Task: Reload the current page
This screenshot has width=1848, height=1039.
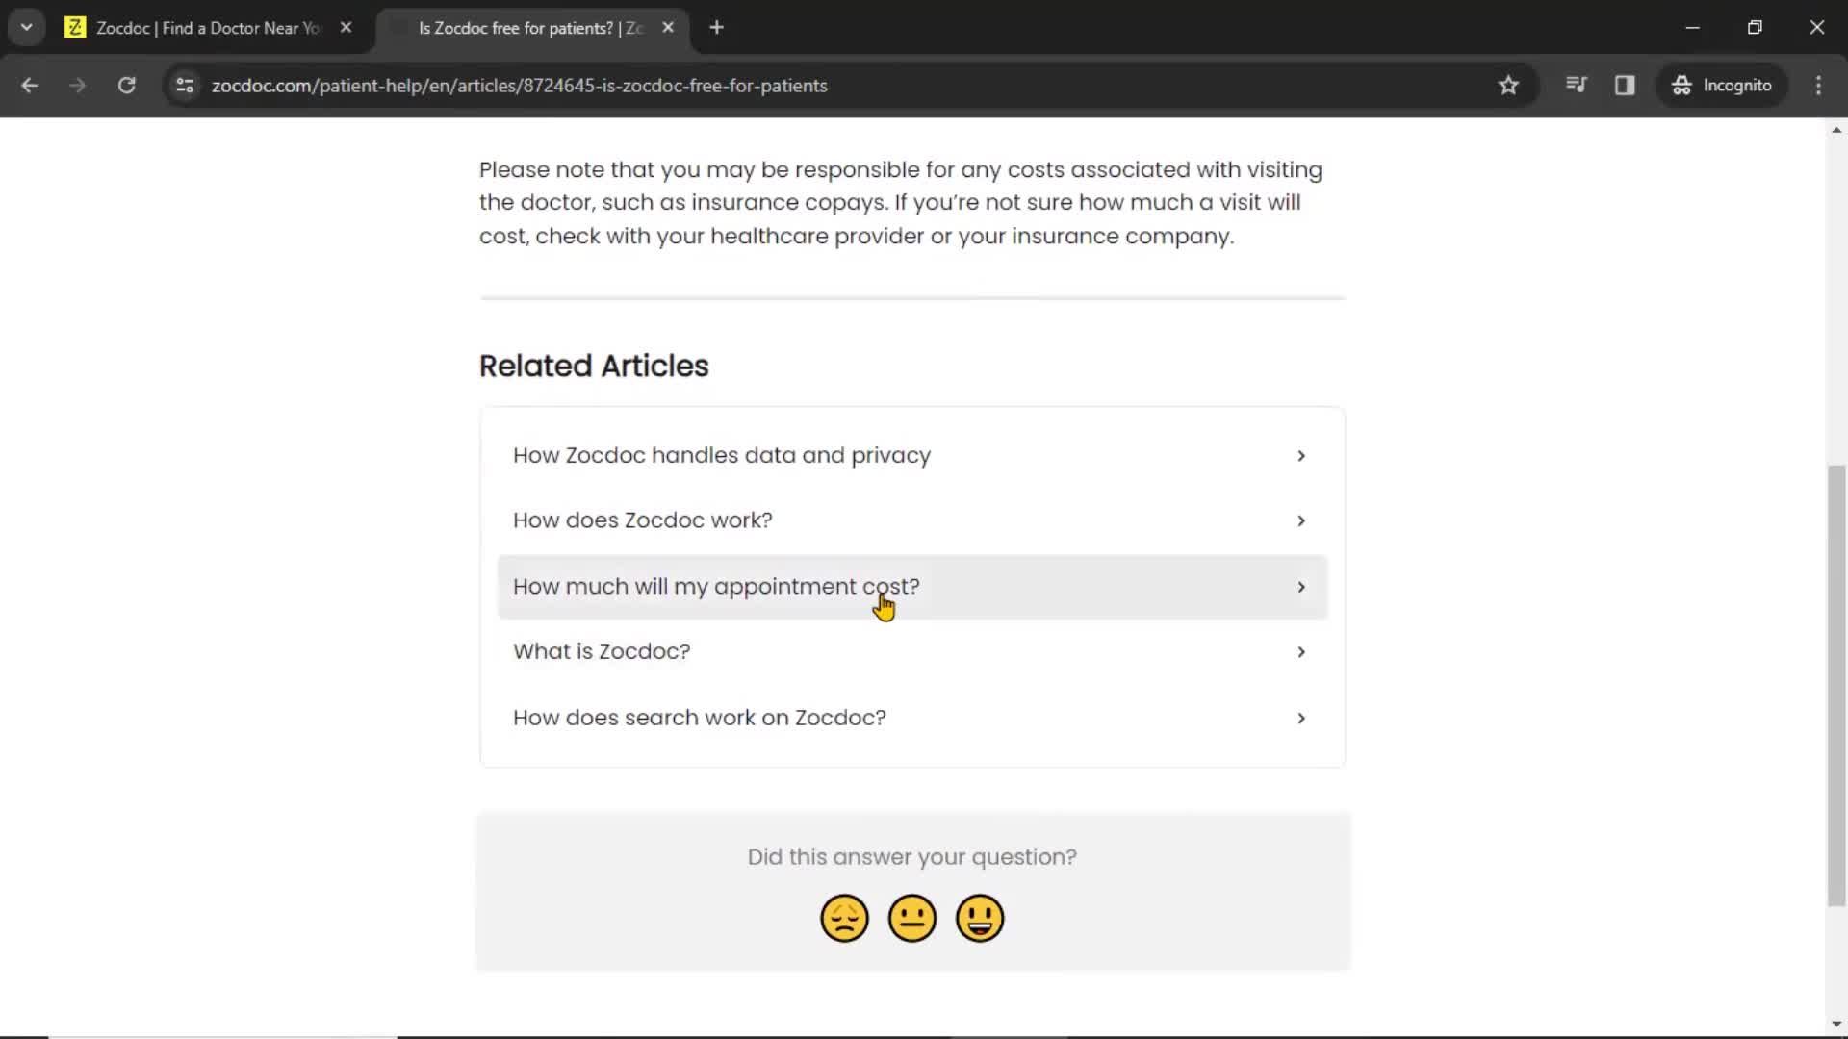Action: [x=126, y=85]
